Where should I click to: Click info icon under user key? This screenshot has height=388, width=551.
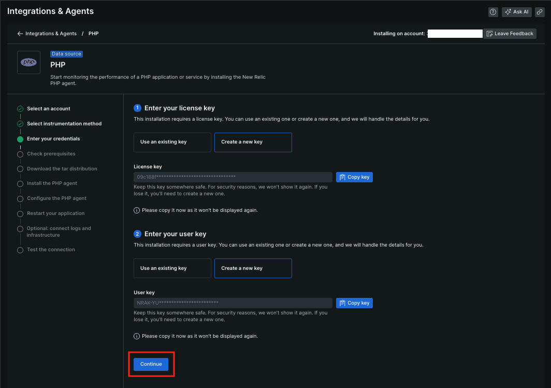coord(137,336)
